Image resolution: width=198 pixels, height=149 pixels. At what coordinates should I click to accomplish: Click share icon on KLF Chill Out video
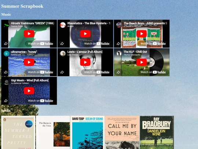point(118,72)
